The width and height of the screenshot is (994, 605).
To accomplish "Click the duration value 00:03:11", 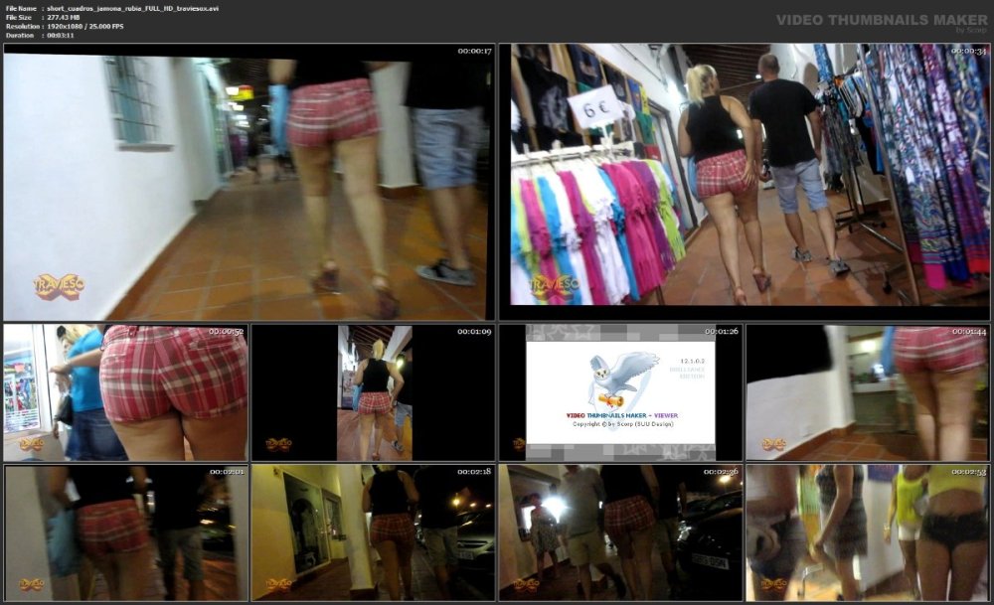I will point(61,36).
